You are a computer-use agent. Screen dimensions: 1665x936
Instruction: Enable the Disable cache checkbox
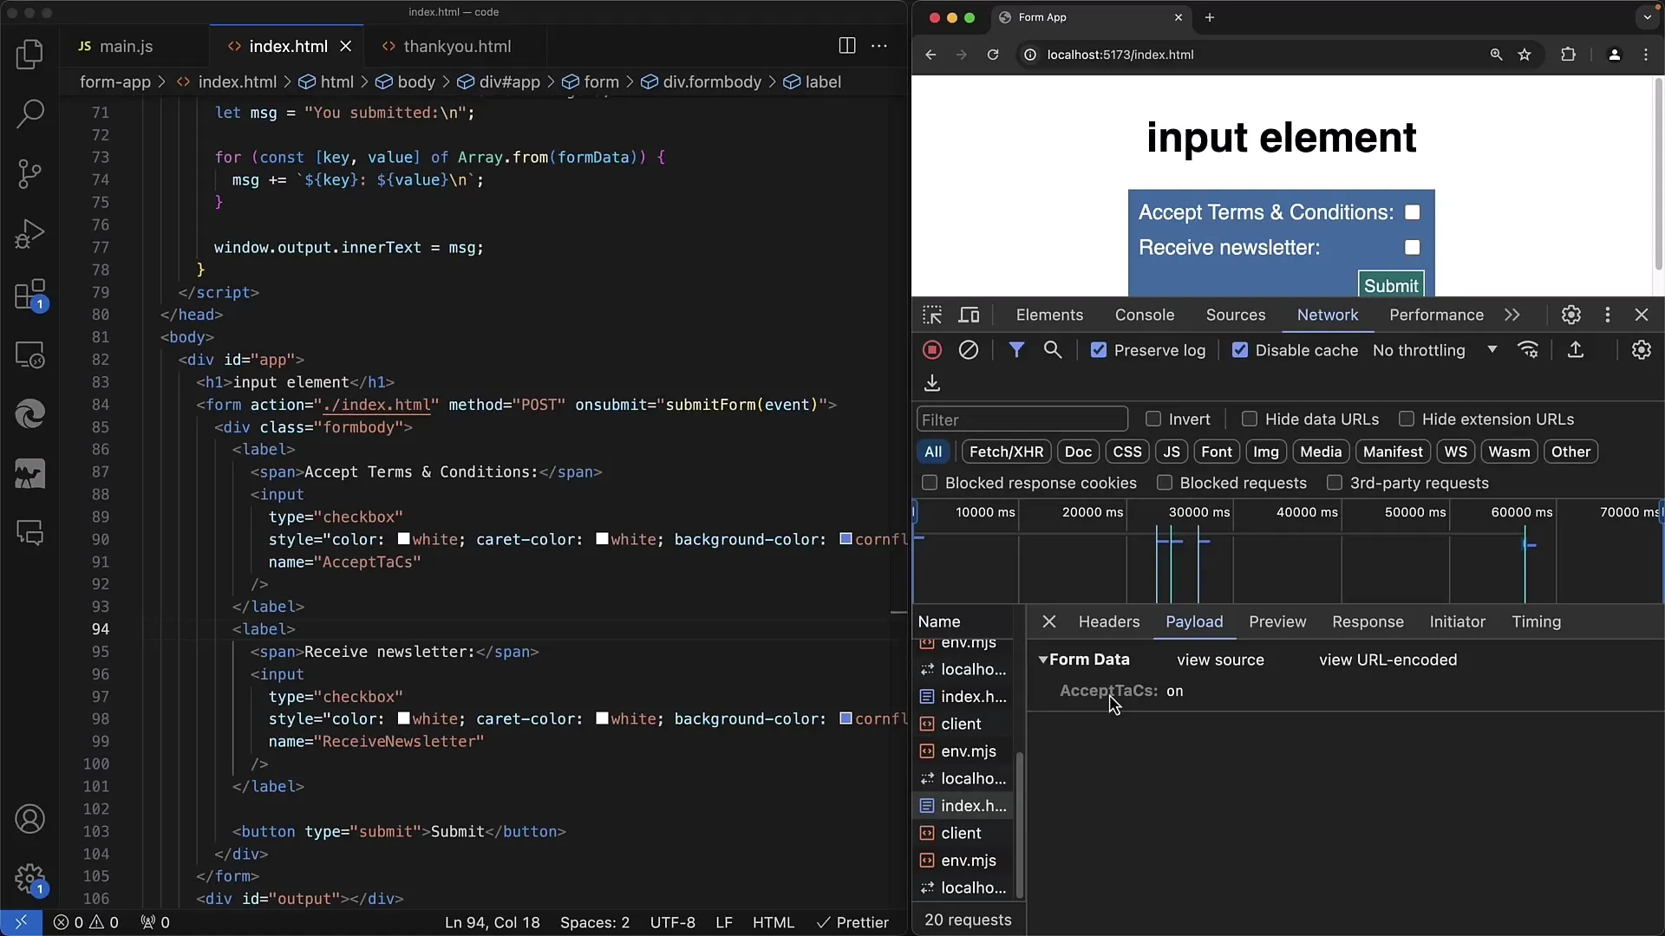point(1238,350)
